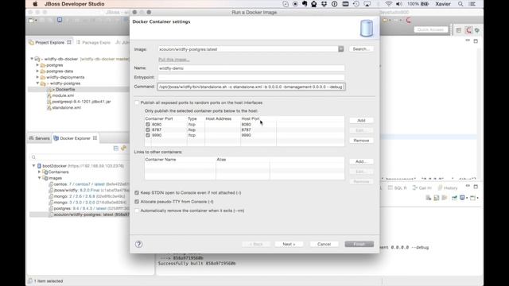Click Pin Console icon in console toolbar
The height and width of the screenshot is (286, 509).
[454, 198]
